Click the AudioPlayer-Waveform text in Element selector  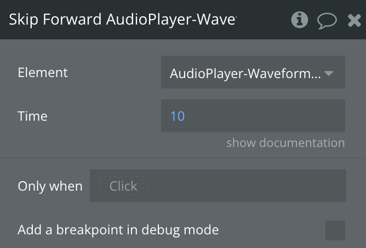(x=245, y=73)
